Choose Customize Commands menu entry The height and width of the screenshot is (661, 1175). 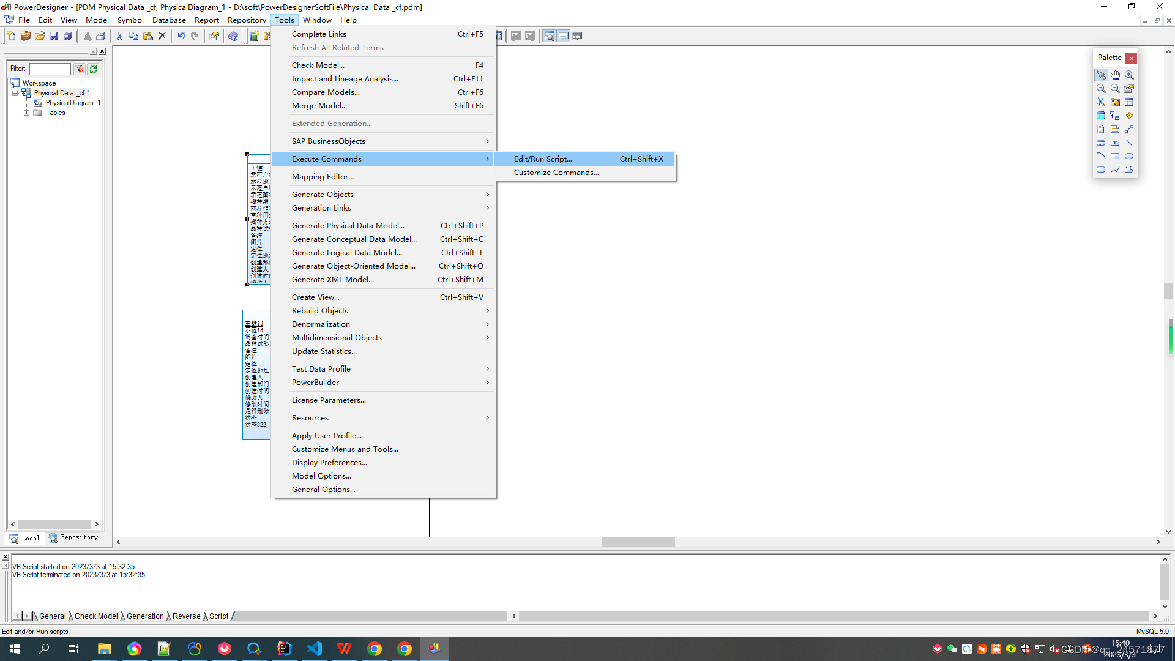(x=584, y=173)
